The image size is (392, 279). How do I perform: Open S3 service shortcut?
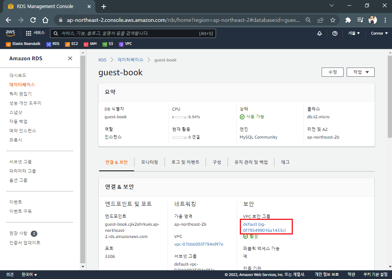click(x=108, y=44)
